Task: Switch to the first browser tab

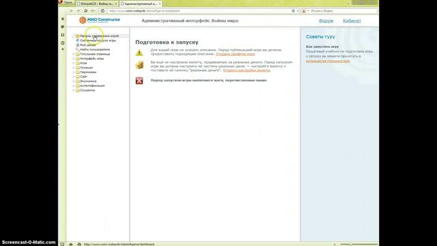Action: [x=96, y=3]
